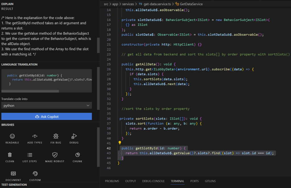291x188 pixels.
Task: Expand the Test Generation section
Action: click(14, 185)
